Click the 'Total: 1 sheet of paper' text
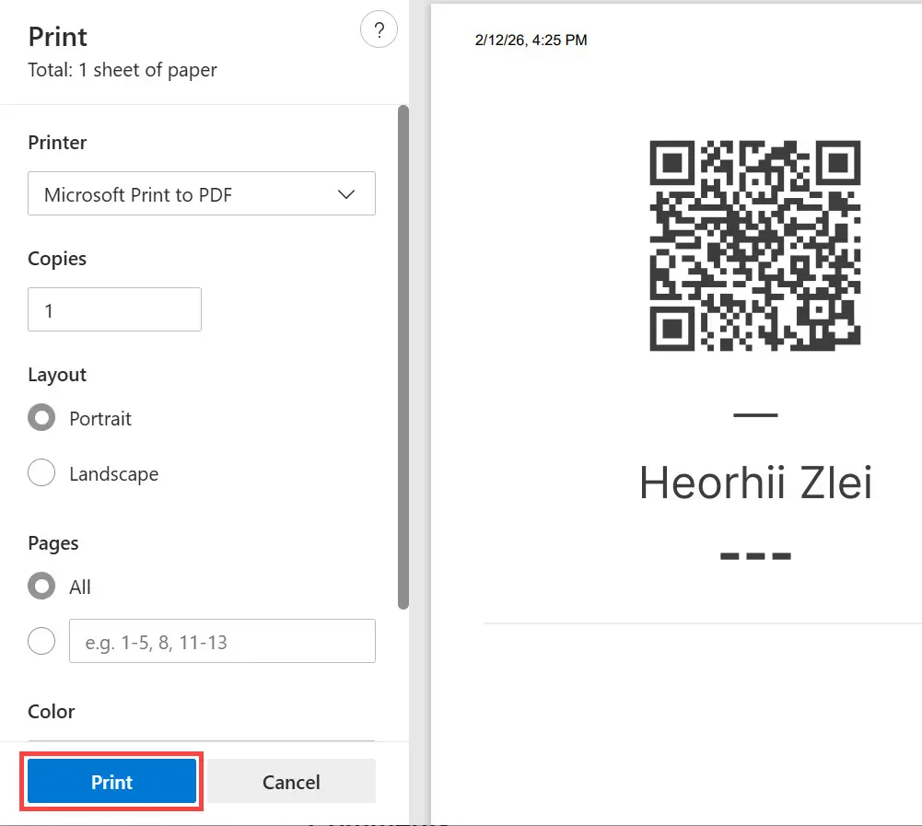The height and width of the screenshot is (826, 922). tap(123, 70)
